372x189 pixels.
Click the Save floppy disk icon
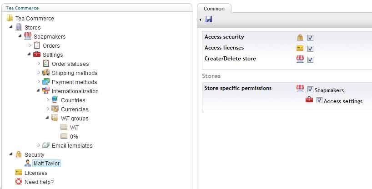(x=209, y=19)
